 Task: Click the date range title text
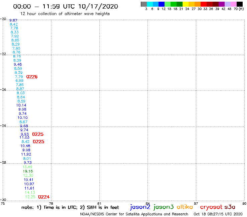point(65,6)
